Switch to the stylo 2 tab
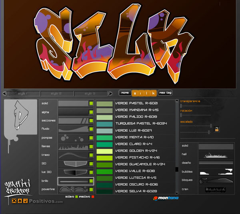This screenshot has height=214, width=240. 57,93
